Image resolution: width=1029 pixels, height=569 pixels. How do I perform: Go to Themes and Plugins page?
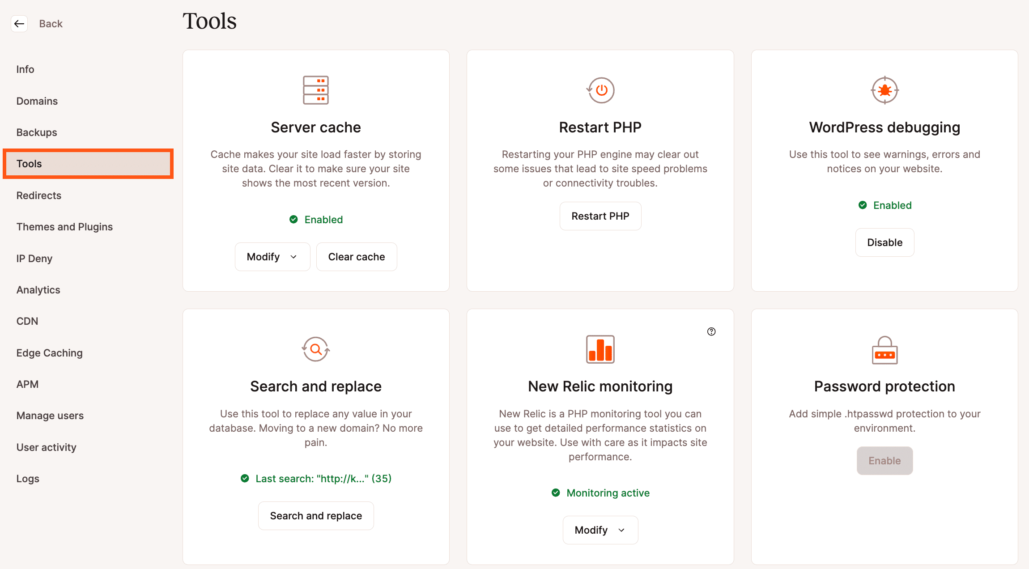coord(64,227)
